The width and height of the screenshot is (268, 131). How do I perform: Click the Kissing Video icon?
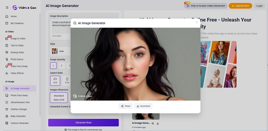[x=7, y=52]
